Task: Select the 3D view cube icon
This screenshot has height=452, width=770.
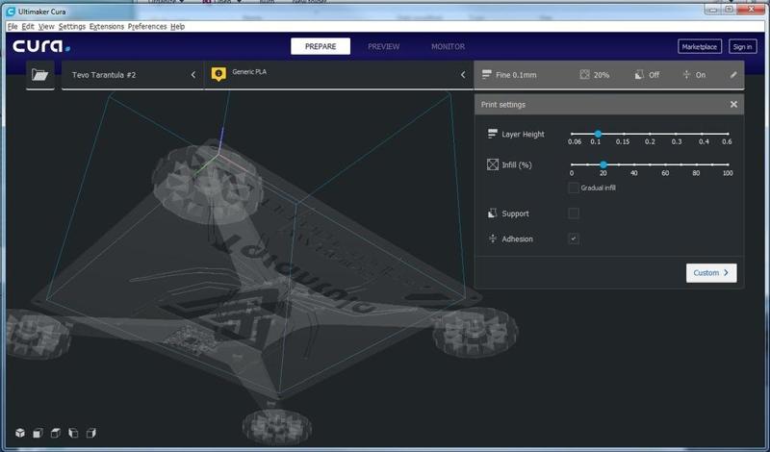Action: pyautogui.click(x=20, y=433)
